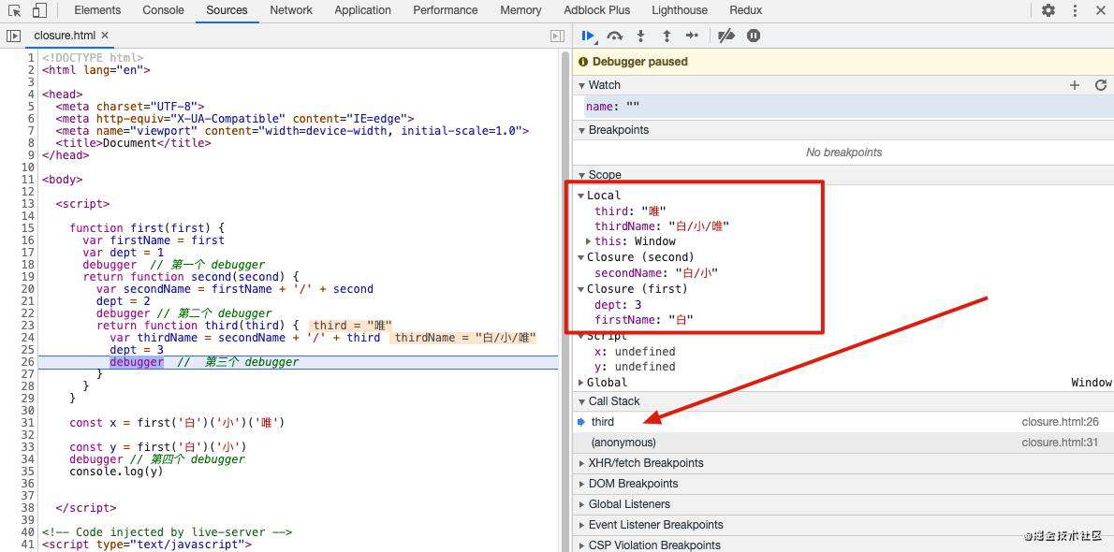Expand CSP Violation Breakpoints section

click(582, 545)
